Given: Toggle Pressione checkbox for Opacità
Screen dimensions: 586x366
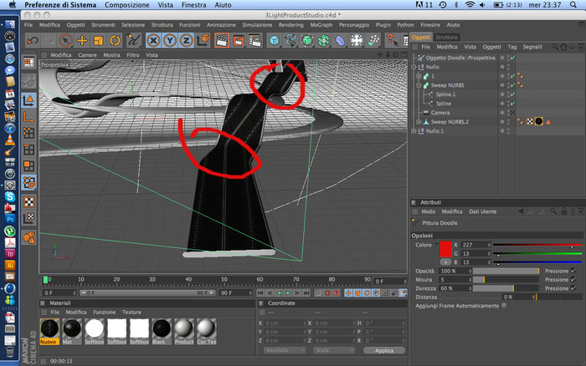Looking at the screenshot, I should [573, 271].
